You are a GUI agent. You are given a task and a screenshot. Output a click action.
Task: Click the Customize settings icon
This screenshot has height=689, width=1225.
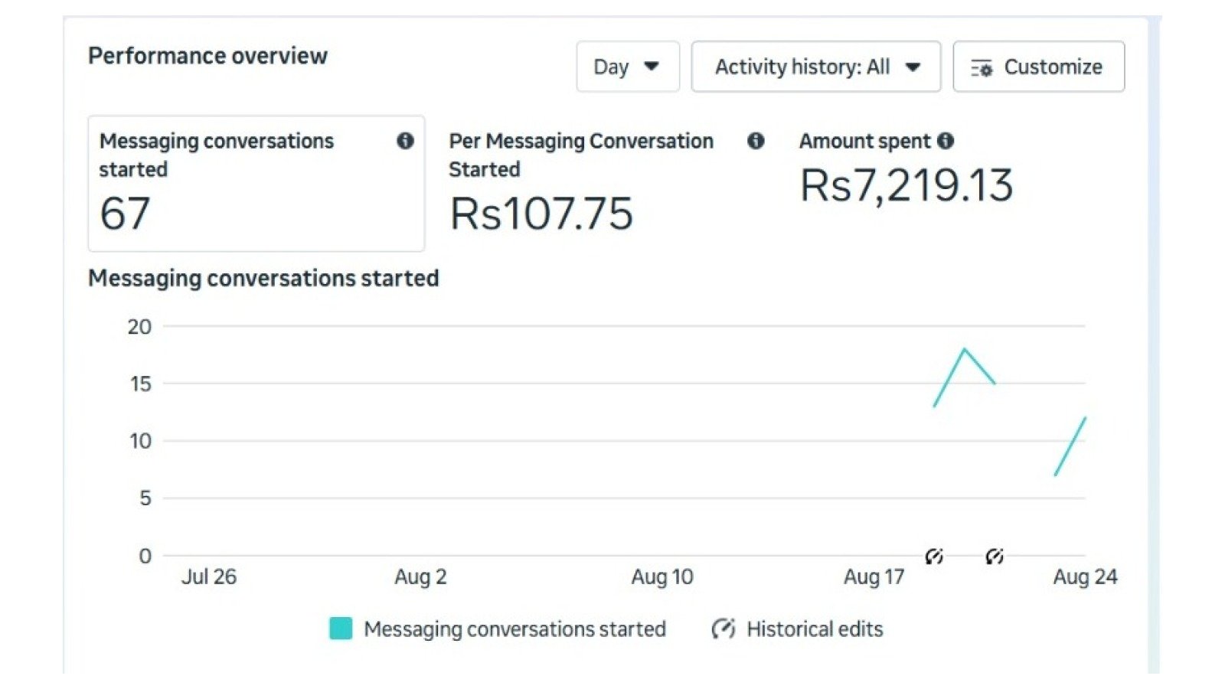982,67
